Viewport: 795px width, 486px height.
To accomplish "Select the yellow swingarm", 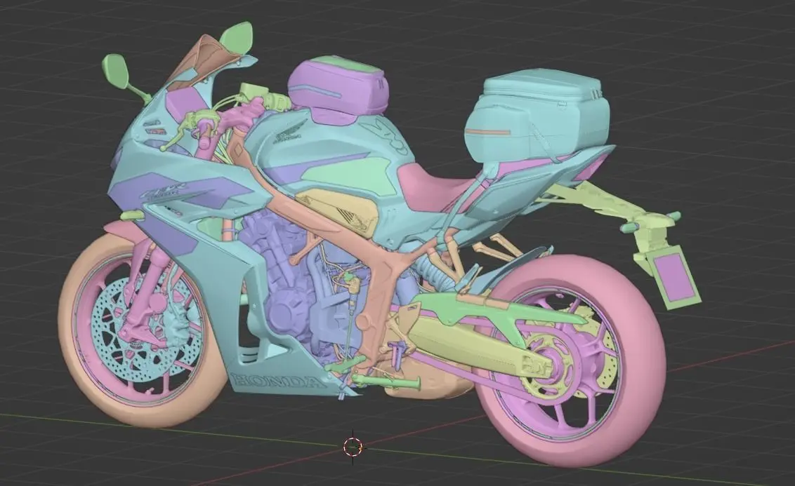I will (x=471, y=344).
